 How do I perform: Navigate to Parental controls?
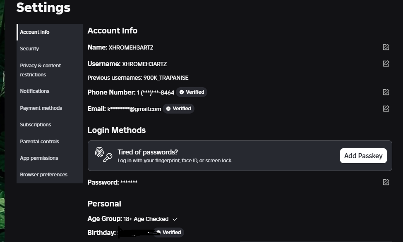click(40, 142)
